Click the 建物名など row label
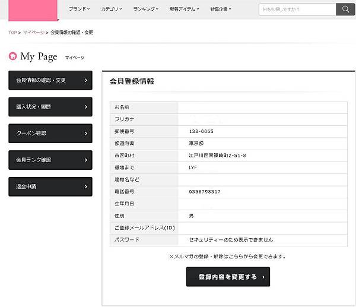The height and width of the screenshot is (307, 356). pos(127,179)
